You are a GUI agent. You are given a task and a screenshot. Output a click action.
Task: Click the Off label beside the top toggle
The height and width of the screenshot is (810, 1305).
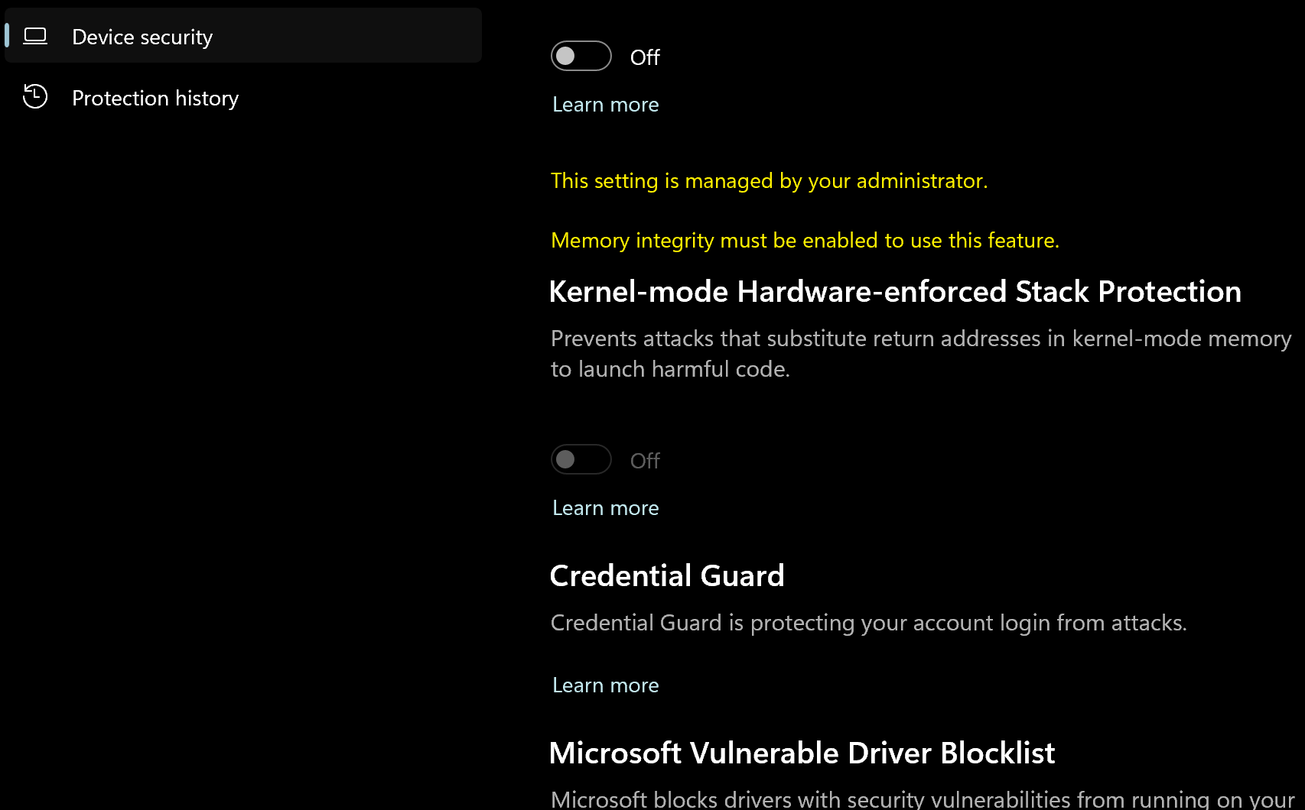point(645,57)
